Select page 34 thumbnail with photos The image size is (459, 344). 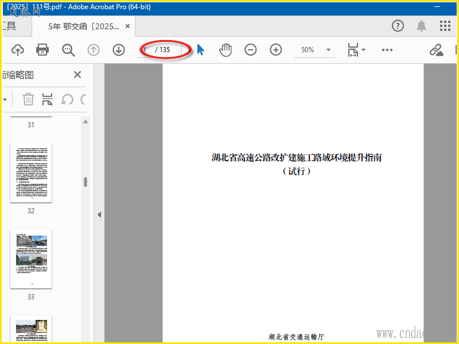pos(31,328)
